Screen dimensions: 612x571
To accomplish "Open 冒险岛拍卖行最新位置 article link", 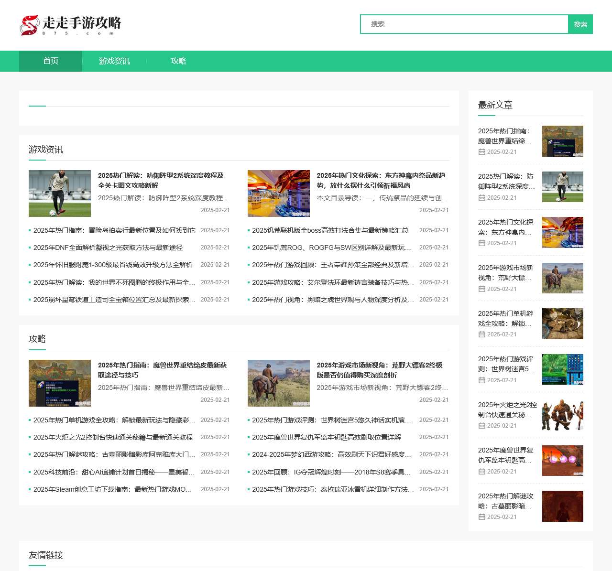I will click(114, 230).
